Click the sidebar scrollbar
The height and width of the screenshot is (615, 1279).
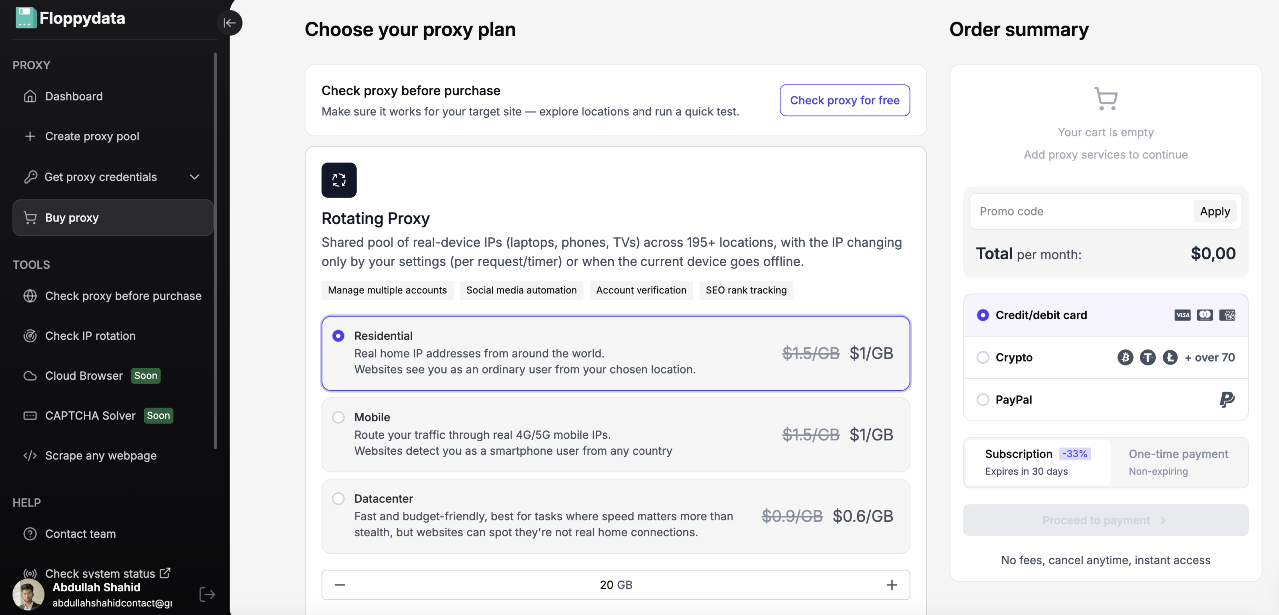pos(215,250)
